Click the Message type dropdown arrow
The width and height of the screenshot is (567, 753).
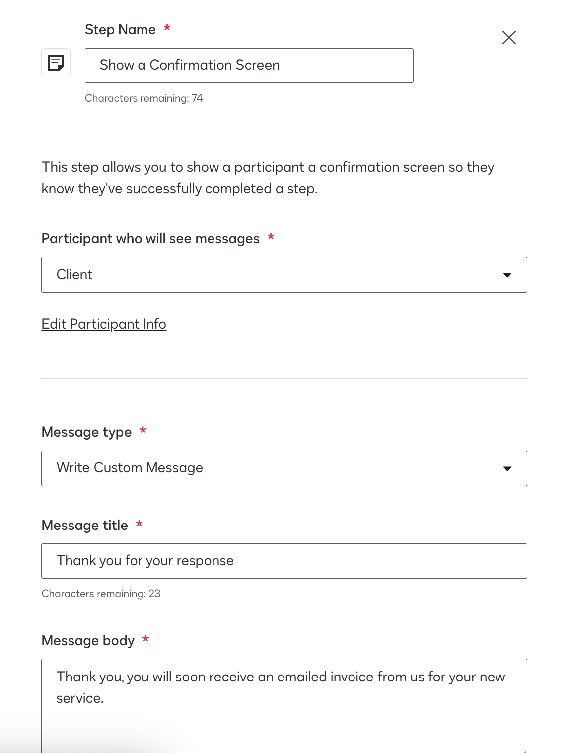tap(507, 469)
